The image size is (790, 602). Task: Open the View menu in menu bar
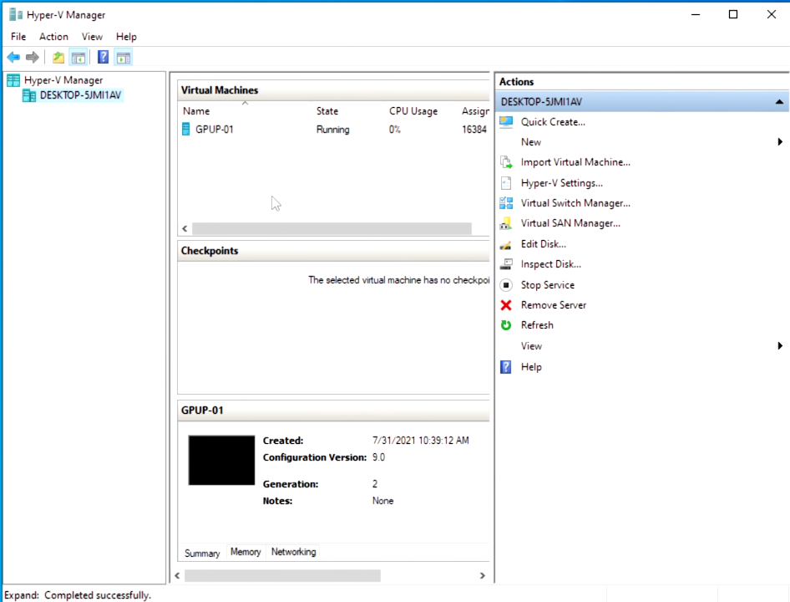(92, 37)
